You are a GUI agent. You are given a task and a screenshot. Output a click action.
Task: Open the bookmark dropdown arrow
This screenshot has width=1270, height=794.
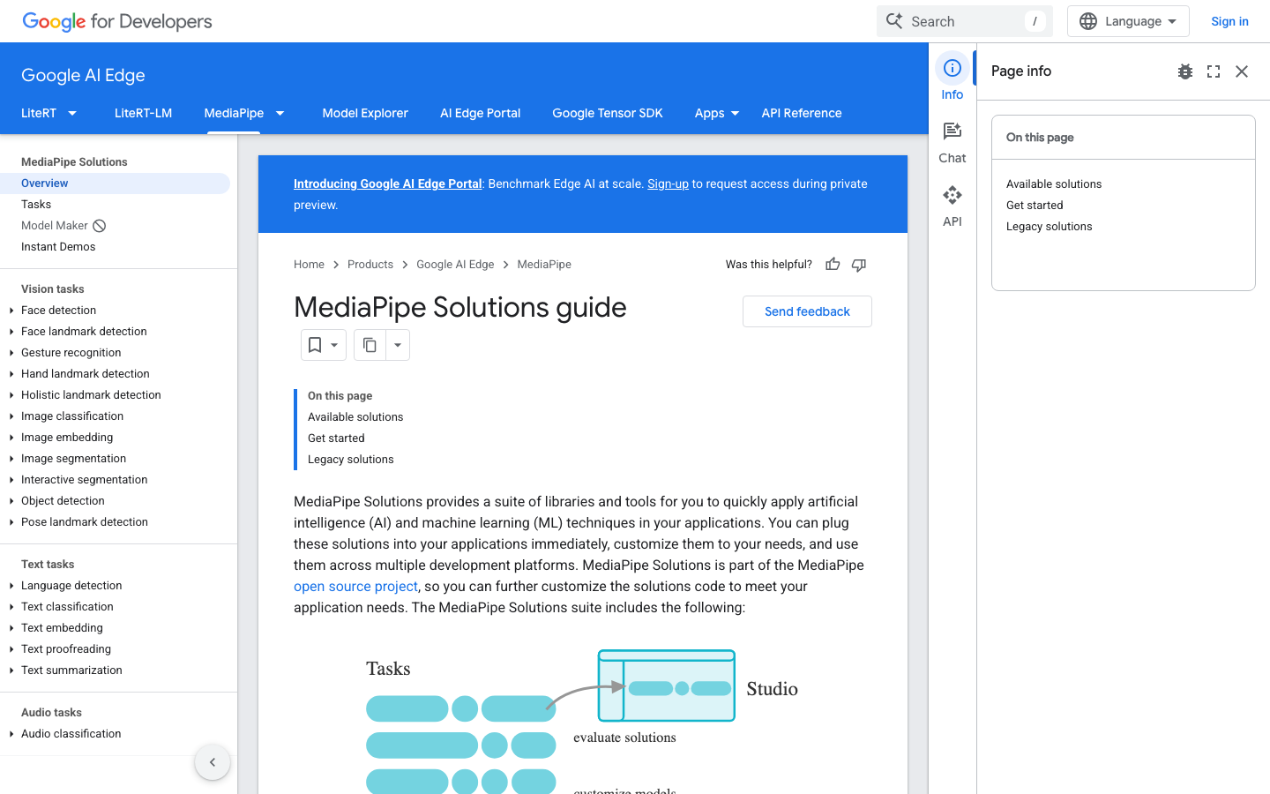[334, 345]
